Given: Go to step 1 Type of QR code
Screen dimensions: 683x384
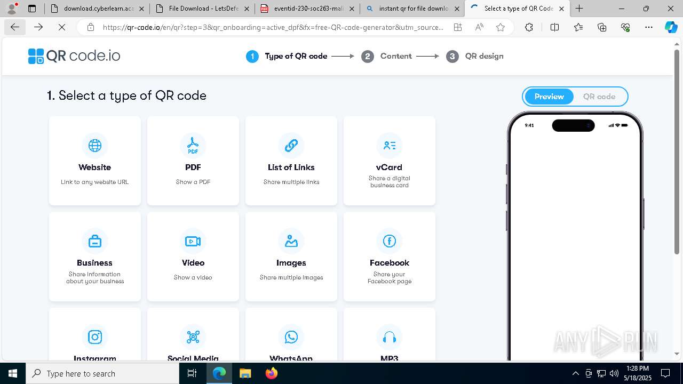Looking at the screenshot, I should pos(287,56).
